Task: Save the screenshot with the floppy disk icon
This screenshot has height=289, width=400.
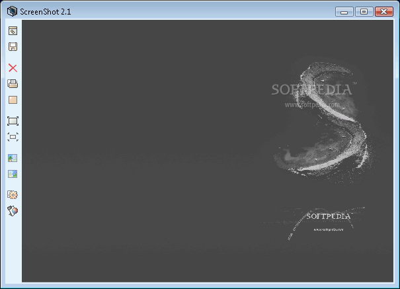Action: (13, 47)
